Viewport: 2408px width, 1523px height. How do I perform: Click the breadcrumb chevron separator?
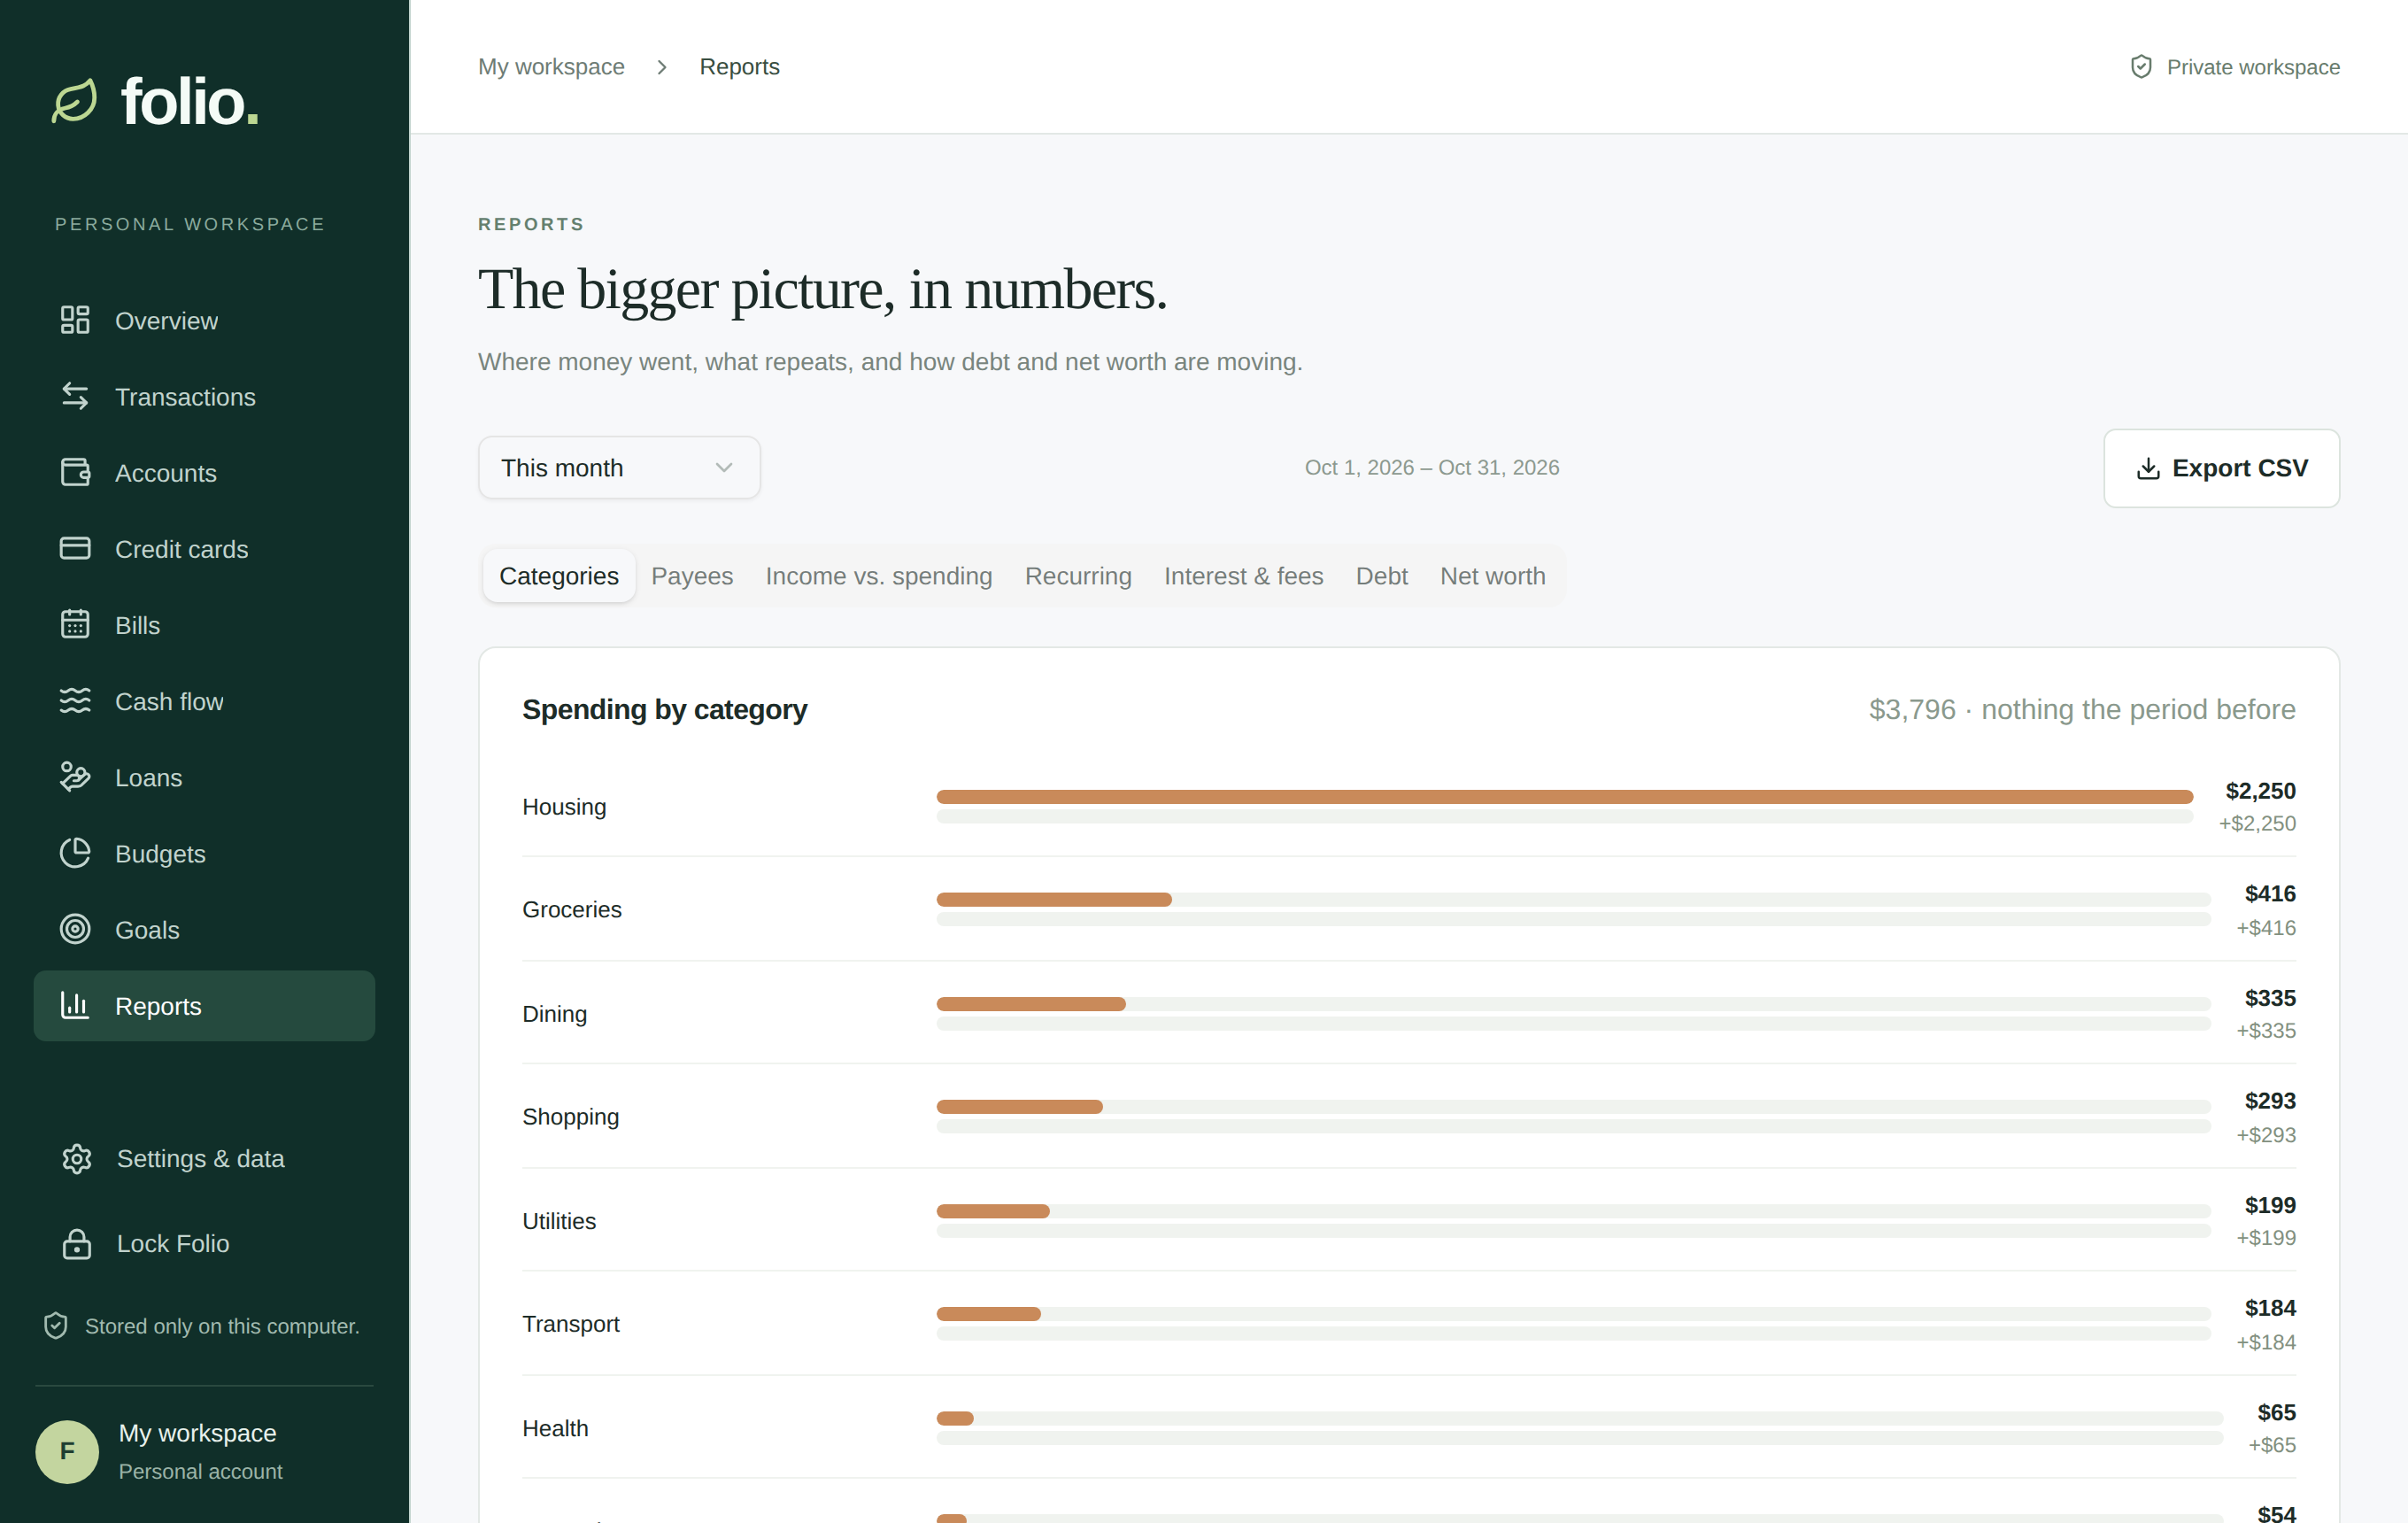pos(662,67)
